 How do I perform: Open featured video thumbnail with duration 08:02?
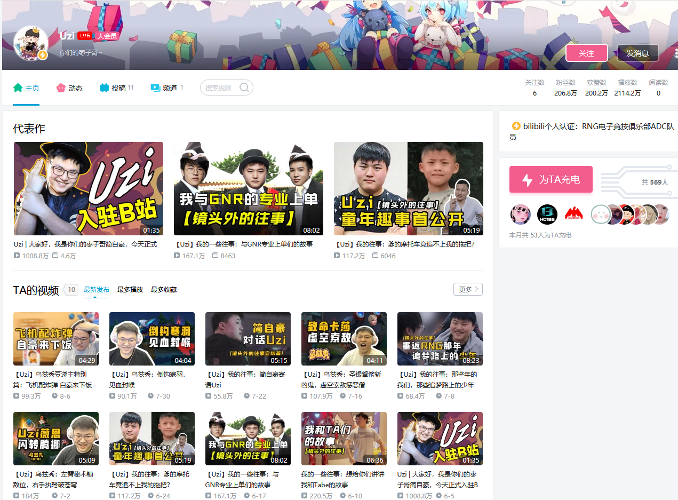249,188
